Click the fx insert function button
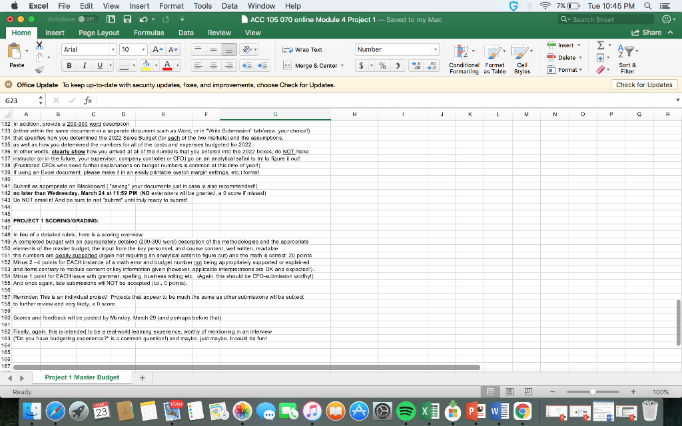The width and height of the screenshot is (682, 426). coord(88,101)
